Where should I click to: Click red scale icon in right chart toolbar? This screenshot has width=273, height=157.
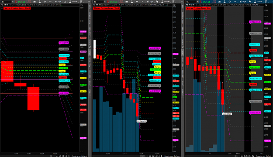[x=214, y=2]
